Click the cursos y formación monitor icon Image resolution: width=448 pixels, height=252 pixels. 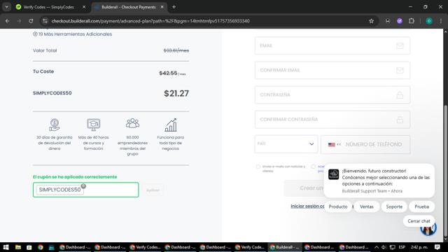coord(93,125)
